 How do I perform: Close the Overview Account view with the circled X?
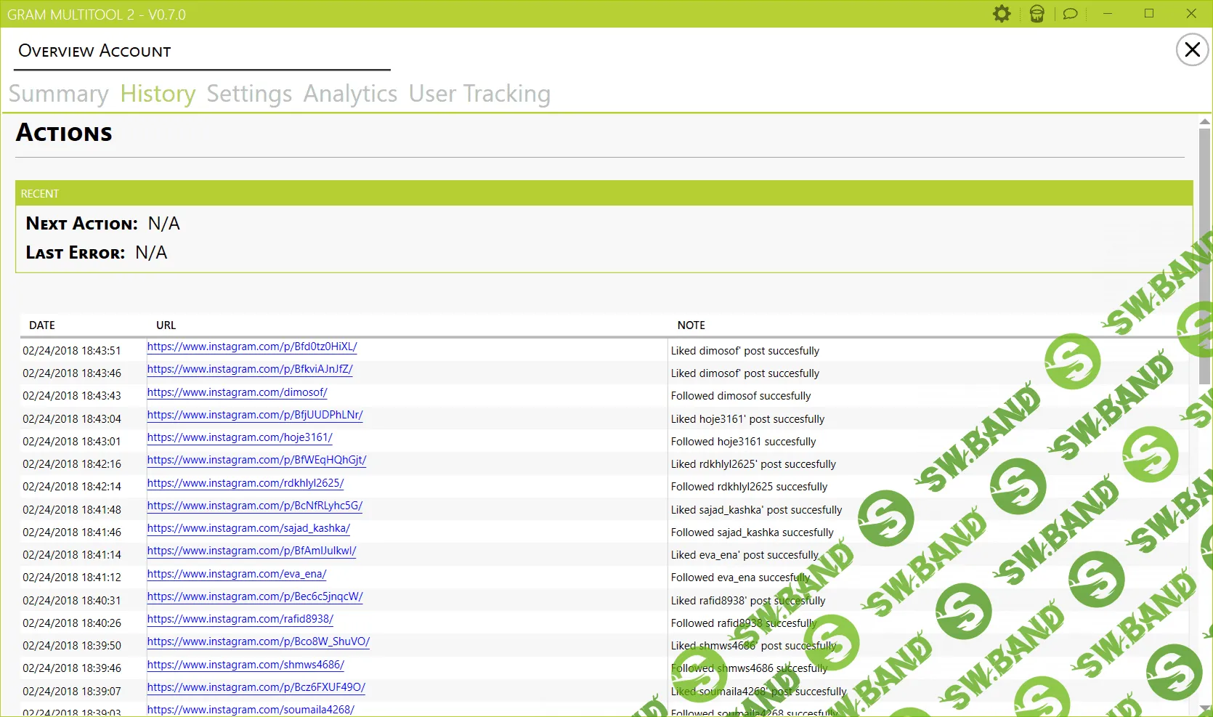tap(1192, 49)
